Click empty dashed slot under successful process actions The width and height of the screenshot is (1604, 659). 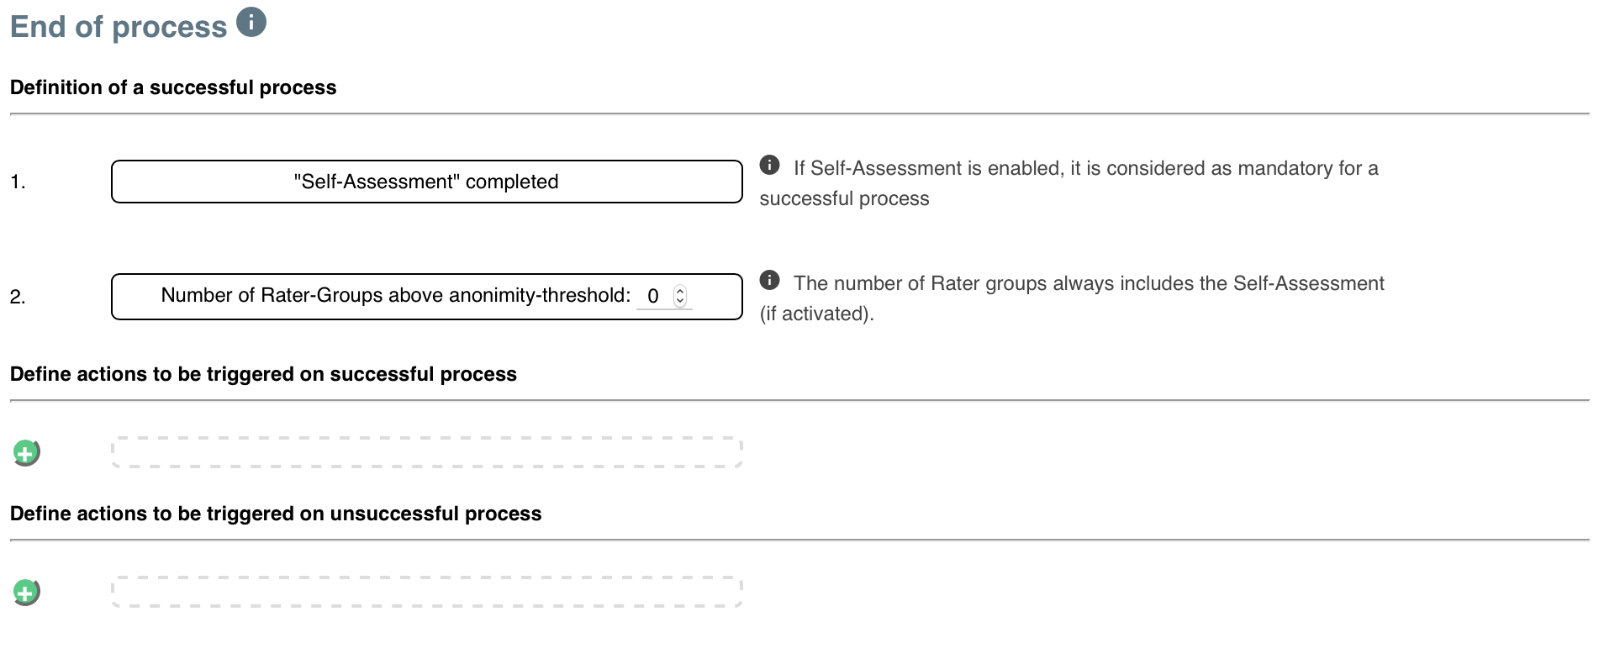(427, 452)
